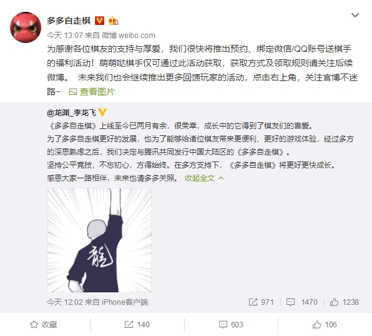372x336 pixels.
Task: Like the original post with 1238 likes
Action: click(x=345, y=302)
